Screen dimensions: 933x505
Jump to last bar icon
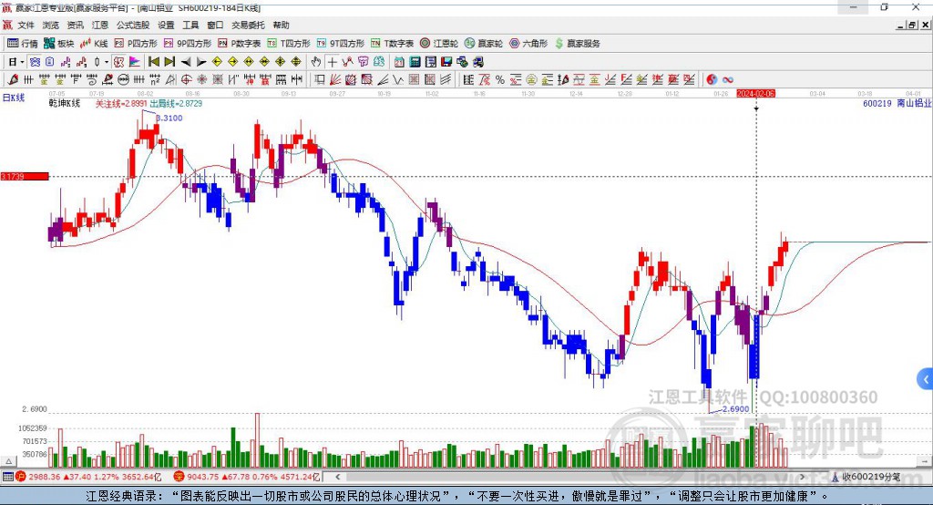point(169,62)
